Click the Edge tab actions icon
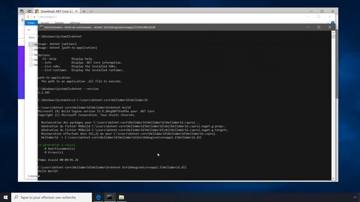This screenshot has height=202, width=360. (21, 11)
